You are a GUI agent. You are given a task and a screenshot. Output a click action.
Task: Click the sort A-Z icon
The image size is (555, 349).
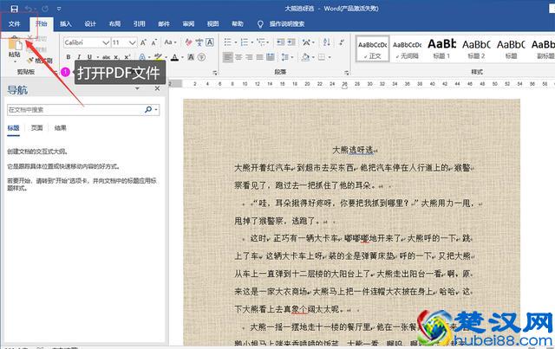click(x=327, y=42)
